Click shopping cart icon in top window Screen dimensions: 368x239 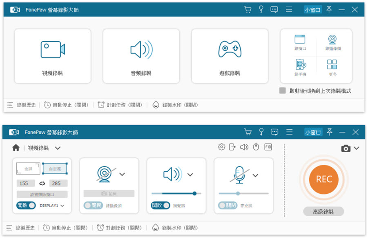(x=248, y=9)
